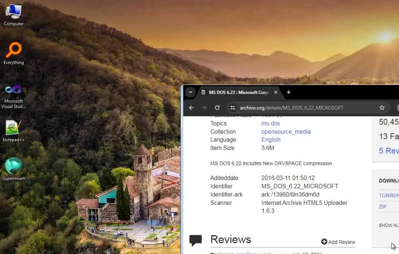Launch the Notepad++ desktop icon
The width and height of the screenshot is (399, 254).
coord(13,131)
